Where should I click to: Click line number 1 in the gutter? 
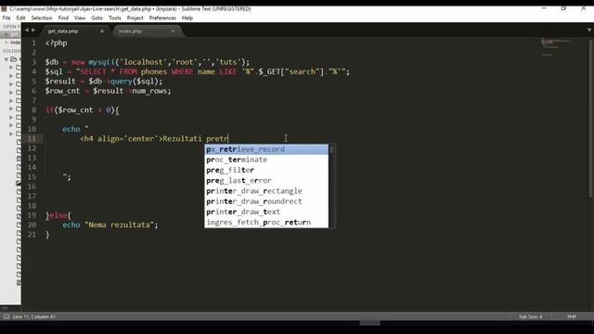[x=33, y=43]
